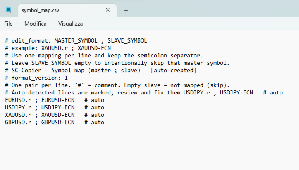Click the standalone USDJPY.r mapping line

pyautogui.click(x=55, y=107)
